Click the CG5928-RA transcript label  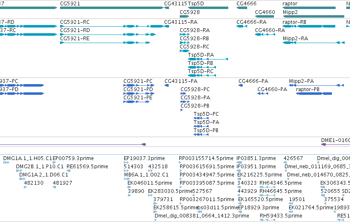[x=195, y=30]
